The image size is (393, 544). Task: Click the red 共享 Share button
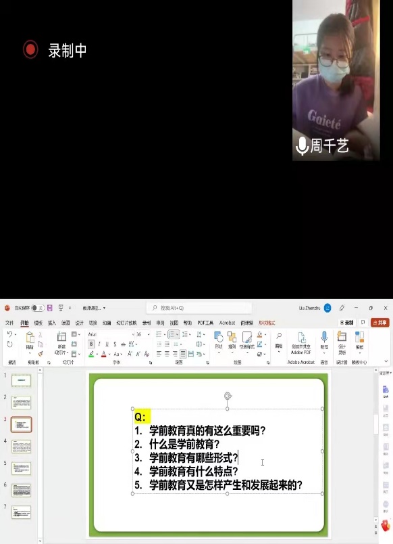380,322
